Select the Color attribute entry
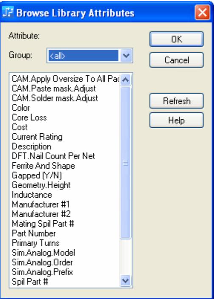 pyautogui.click(x=21, y=108)
